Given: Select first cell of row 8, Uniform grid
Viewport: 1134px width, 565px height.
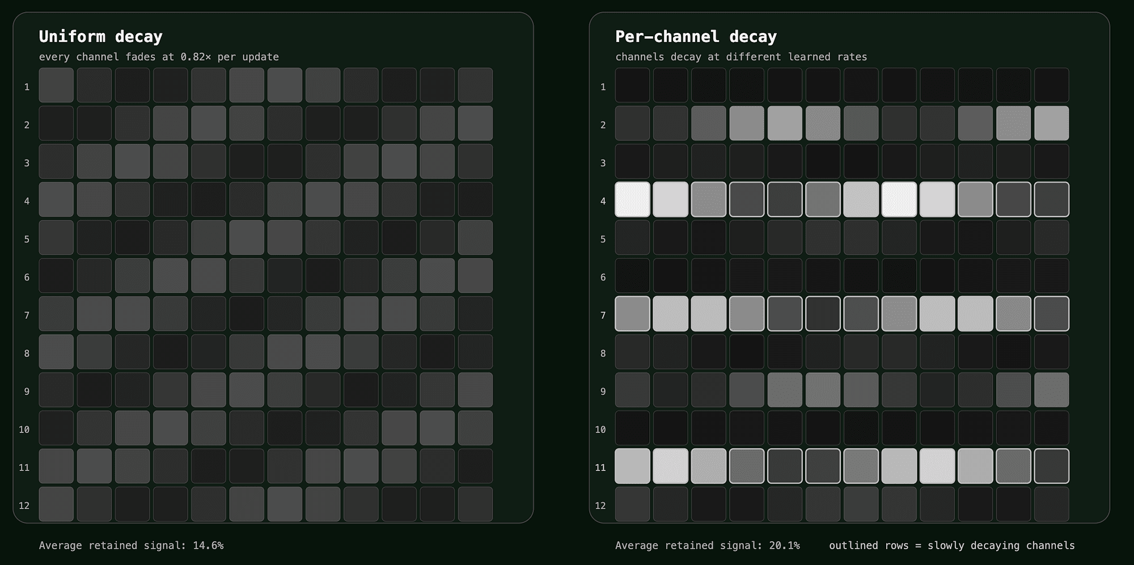Looking at the screenshot, I should tap(56, 352).
